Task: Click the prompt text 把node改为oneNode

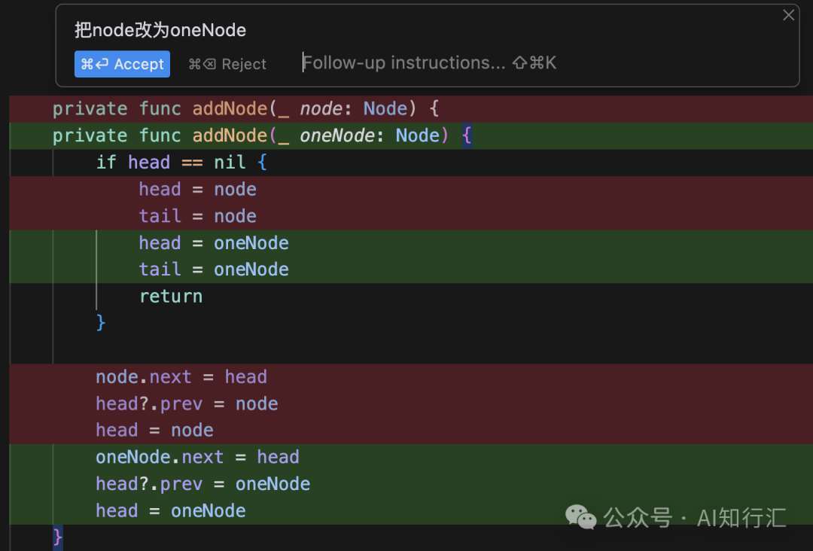Action: (160, 30)
